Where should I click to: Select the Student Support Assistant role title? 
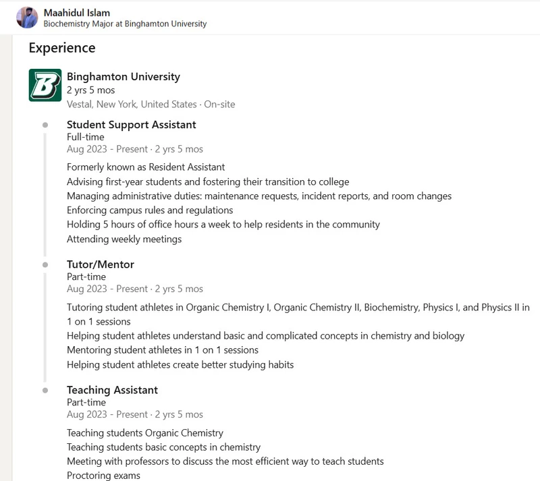coord(131,124)
